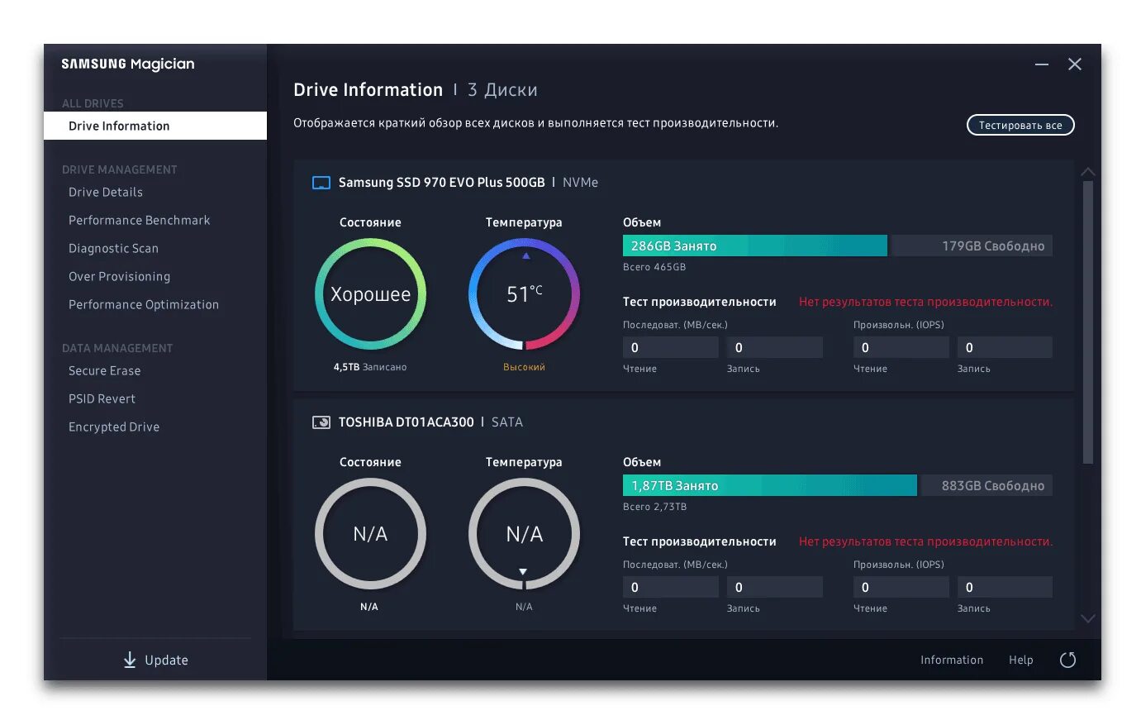Click the Update download arrow icon
The height and width of the screenshot is (720, 1141).
pos(130,660)
